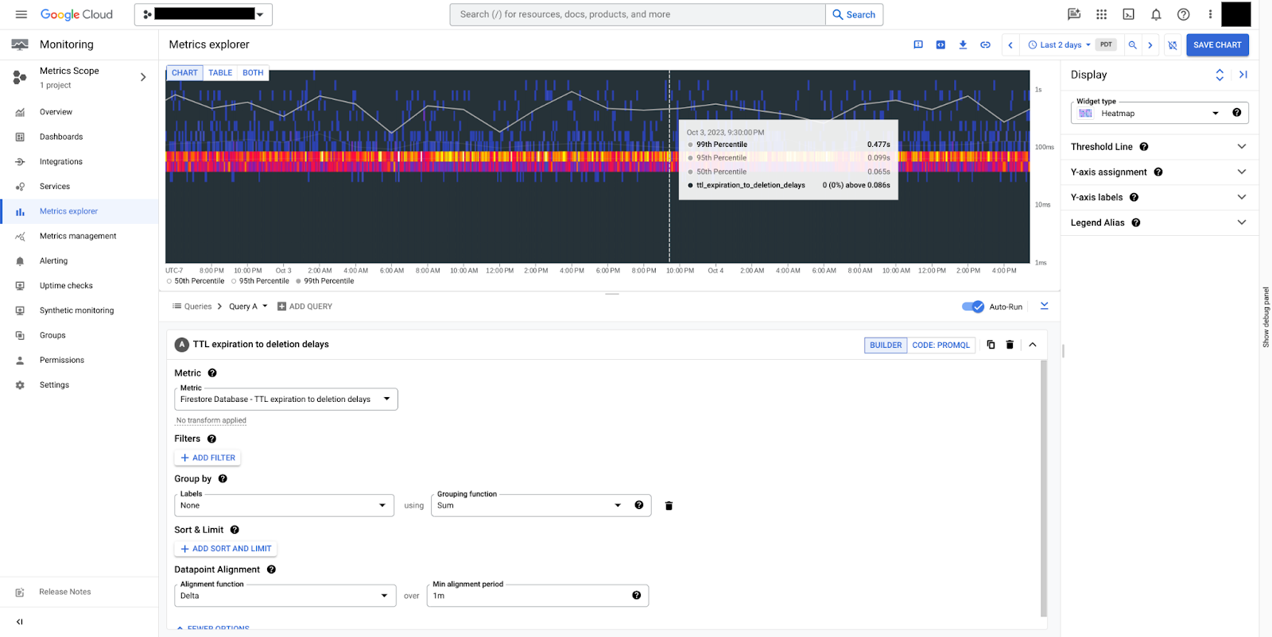Copy chart link with the link icon
The image size is (1272, 637).
985,45
